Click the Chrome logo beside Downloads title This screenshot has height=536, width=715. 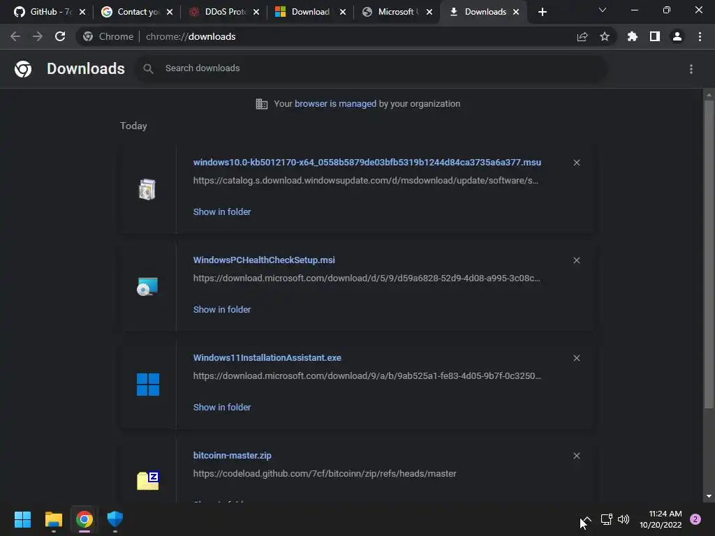tap(23, 69)
